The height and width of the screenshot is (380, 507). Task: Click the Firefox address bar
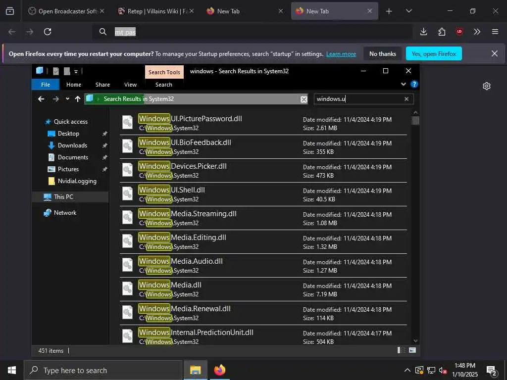pyautogui.click(x=252, y=32)
